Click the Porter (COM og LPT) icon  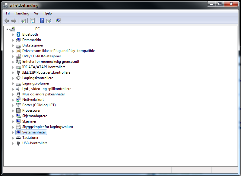click(x=18, y=105)
